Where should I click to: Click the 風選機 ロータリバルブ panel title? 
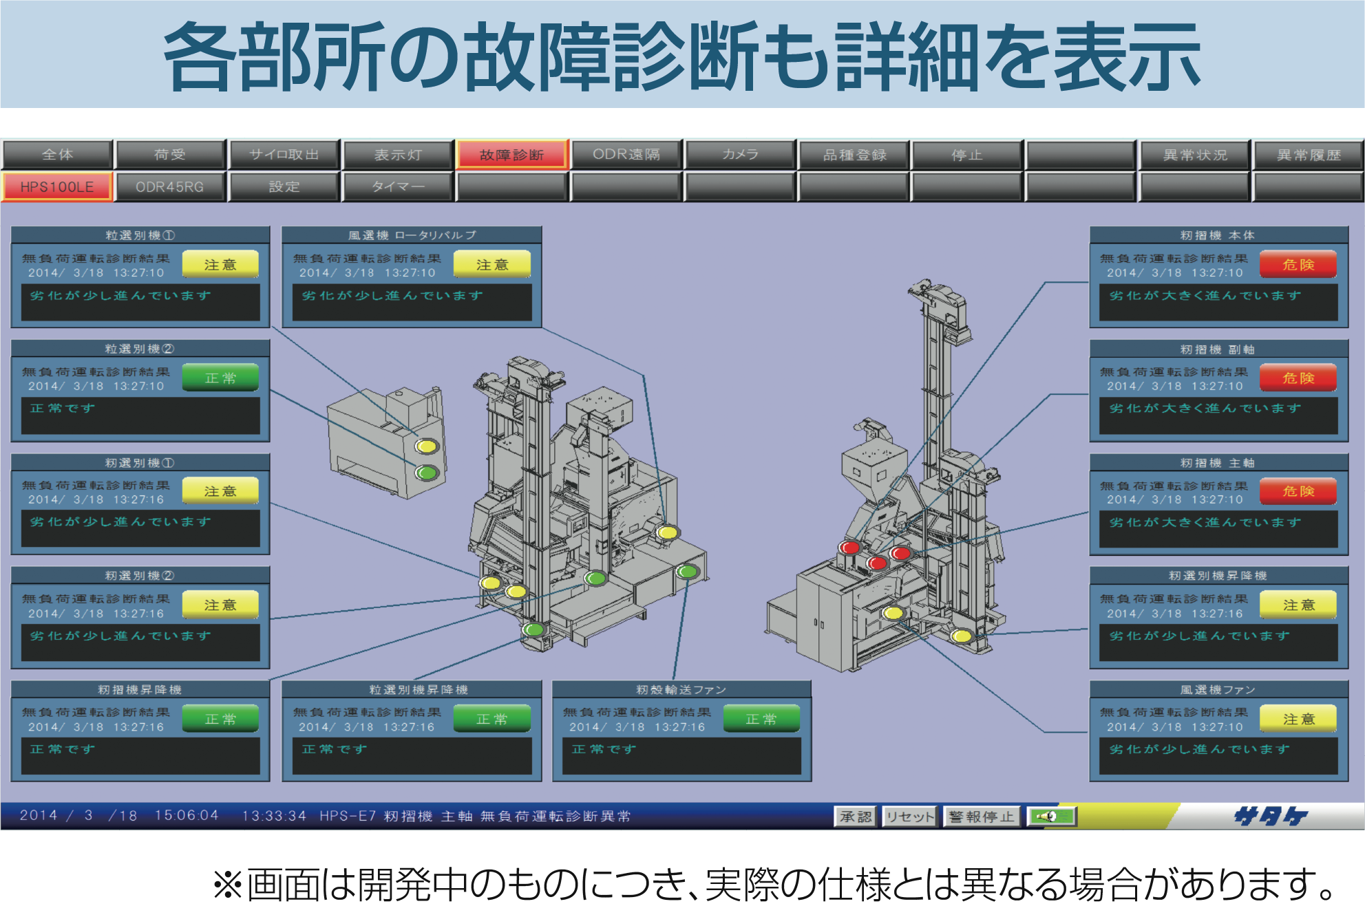pyautogui.click(x=412, y=235)
